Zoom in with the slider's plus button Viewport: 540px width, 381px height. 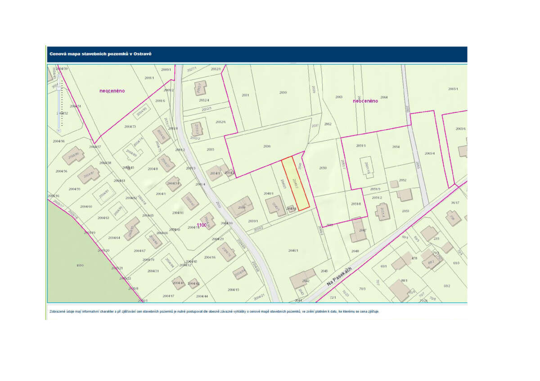pyautogui.click(x=59, y=76)
